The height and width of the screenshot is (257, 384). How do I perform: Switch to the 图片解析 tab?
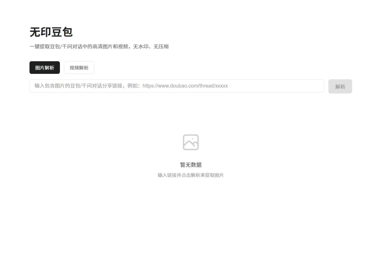pos(45,68)
